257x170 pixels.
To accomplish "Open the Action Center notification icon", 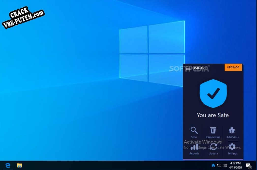I will coord(248,165).
